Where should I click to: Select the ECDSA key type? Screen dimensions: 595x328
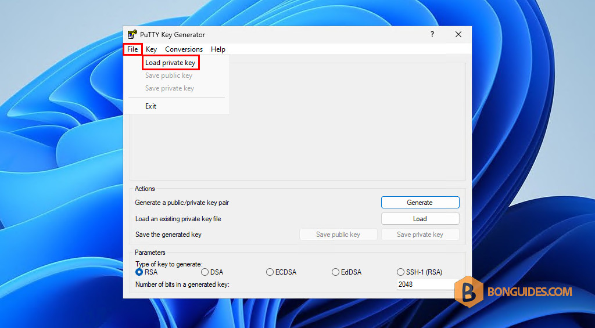pos(281,272)
